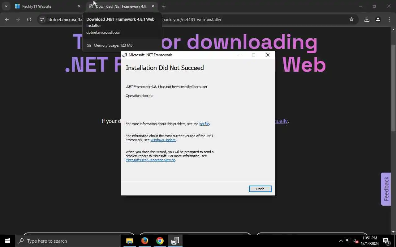Image resolution: width=396 pixels, height=247 pixels.
Task: Open the notification center icon
Action: click(x=386, y=241)
